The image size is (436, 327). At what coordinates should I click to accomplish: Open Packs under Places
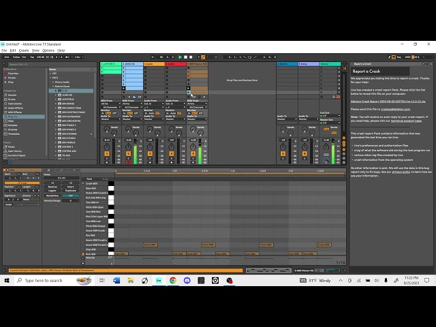pyautogui.click(x=11, y=147)
